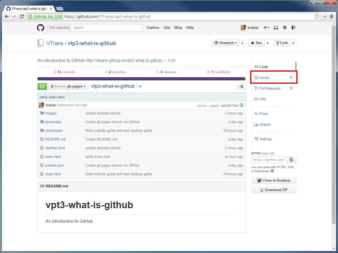Click Gist in the top navigation

tap(167, 27)
